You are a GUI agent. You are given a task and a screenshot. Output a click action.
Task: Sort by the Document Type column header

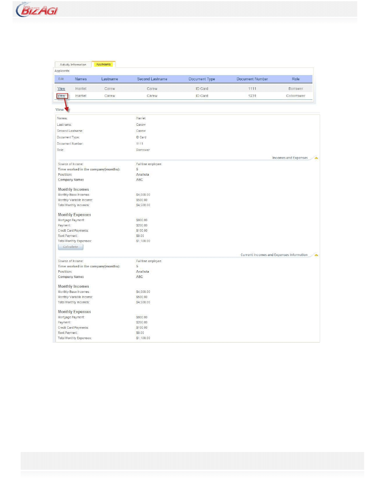[202, 79]
